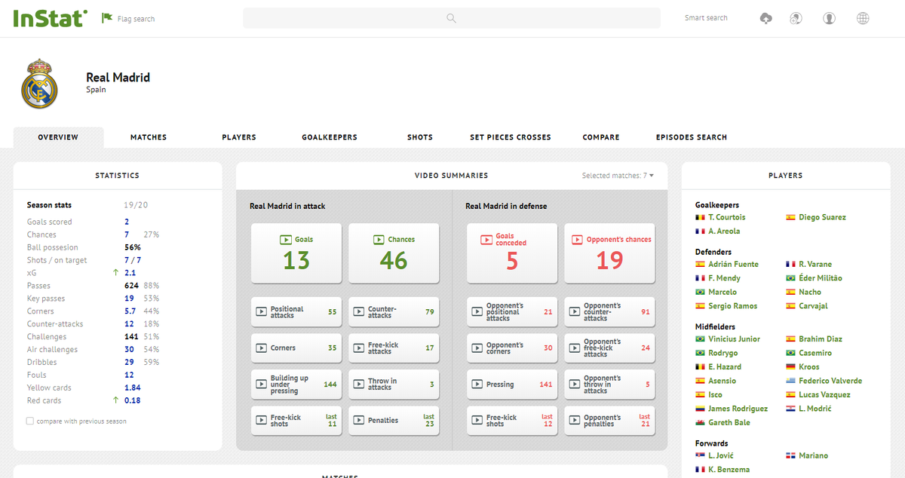
Task: Play Penalties videos
Action: [394, 421]
